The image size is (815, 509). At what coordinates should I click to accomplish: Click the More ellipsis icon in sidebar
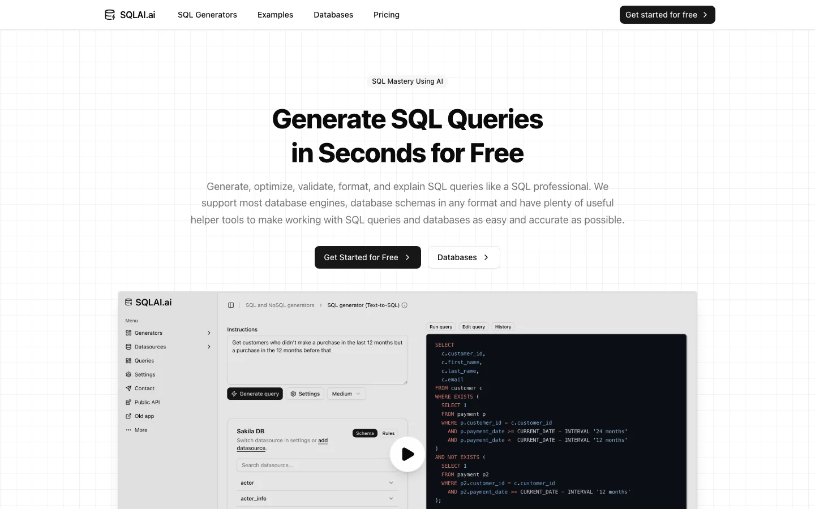click(128, 430)
